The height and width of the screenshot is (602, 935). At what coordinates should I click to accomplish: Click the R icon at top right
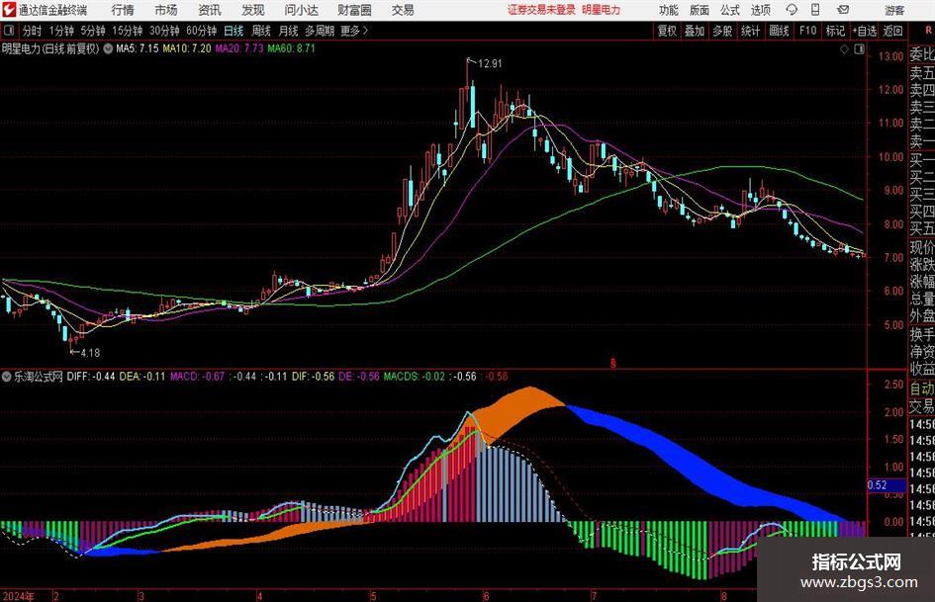point(928,31)
